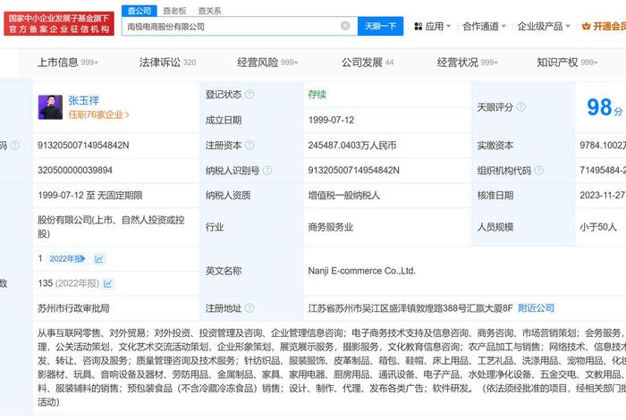
Task: Click the approval date 2023-11-27
Action: tap(603, 196)
